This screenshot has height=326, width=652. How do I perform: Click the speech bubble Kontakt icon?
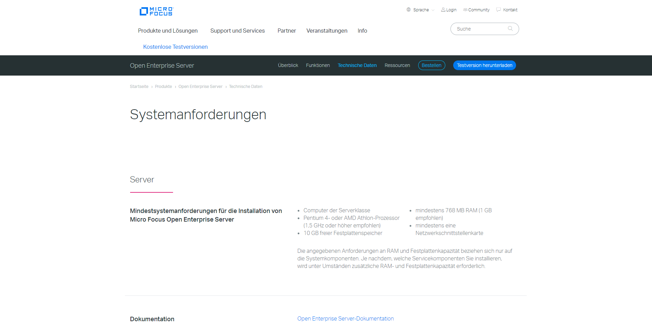pyautogui.click(x=499, y=10)
